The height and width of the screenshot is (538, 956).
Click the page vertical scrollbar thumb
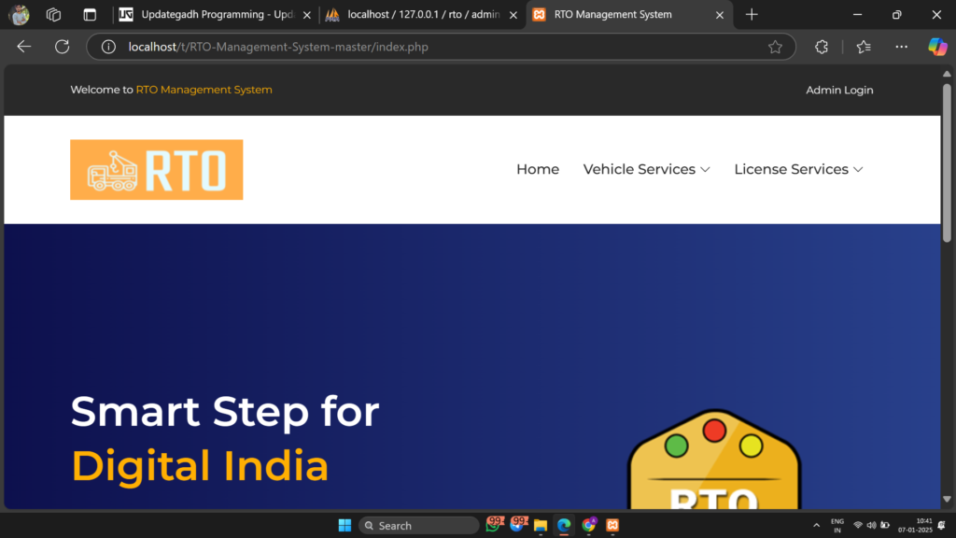pyautogui.click(x=947, y=163)
